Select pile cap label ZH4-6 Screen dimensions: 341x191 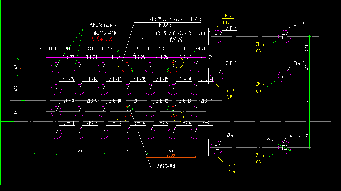[299, 24]
